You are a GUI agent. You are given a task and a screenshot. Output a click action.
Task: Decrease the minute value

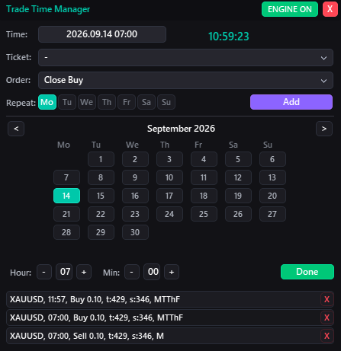pyautogui.click(x=132, y=272)
